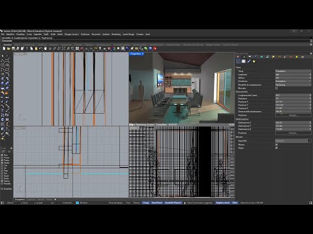The height and width of the screenshot is (234, 313).
Task: Click the Print icon in the toolbar
Action: [x=18, y=48]
